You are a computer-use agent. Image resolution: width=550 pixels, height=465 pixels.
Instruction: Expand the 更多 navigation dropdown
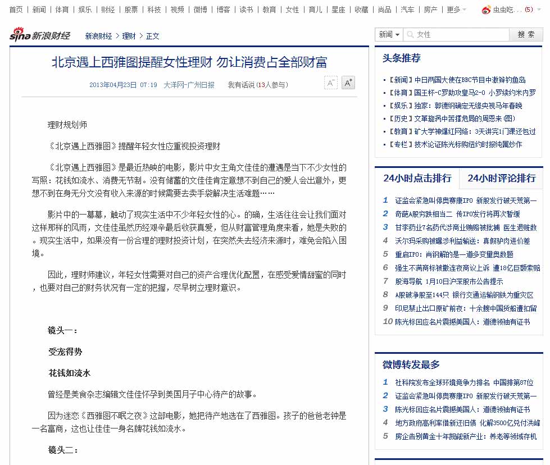456,10
